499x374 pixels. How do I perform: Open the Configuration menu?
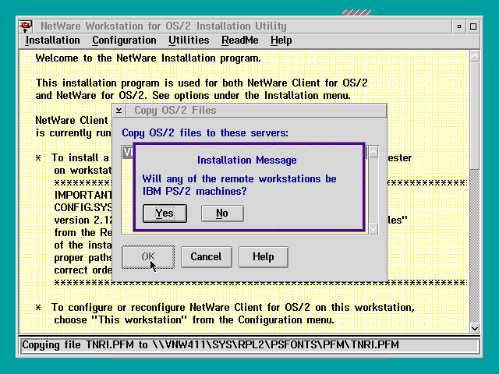point(124,41)
